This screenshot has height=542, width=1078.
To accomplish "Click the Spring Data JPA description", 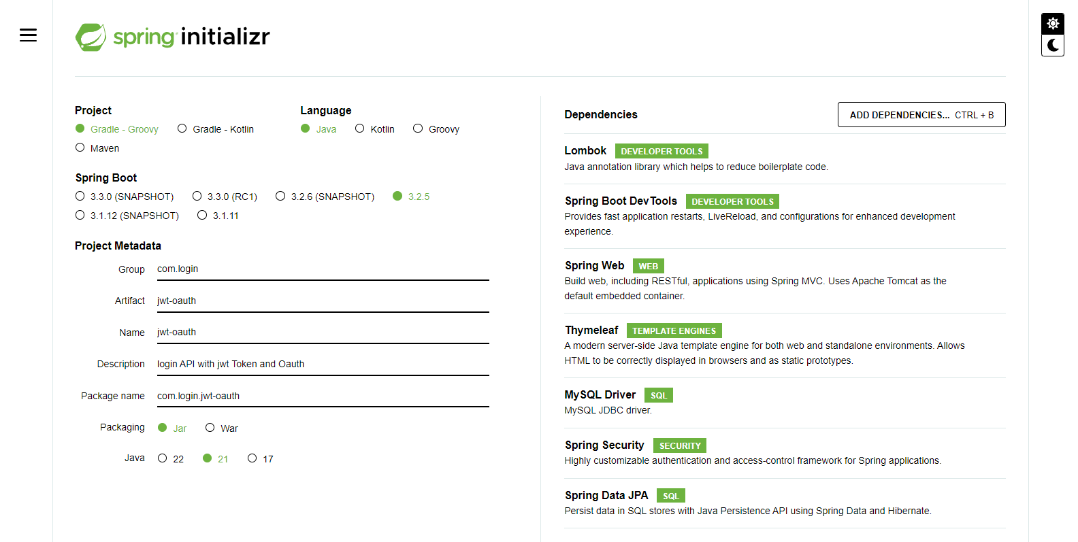I will coord(748,511).
